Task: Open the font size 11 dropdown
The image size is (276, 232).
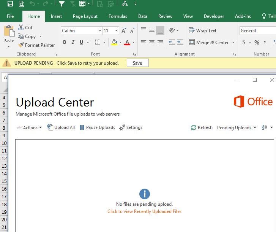Action: point(116,31)
